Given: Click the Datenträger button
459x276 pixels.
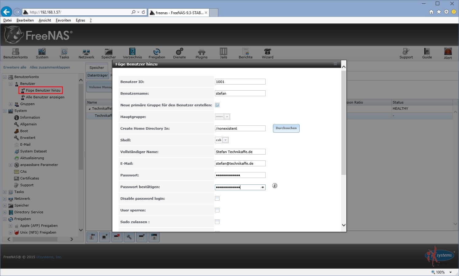Looking at the screenshot, I should tap(98, 75).
